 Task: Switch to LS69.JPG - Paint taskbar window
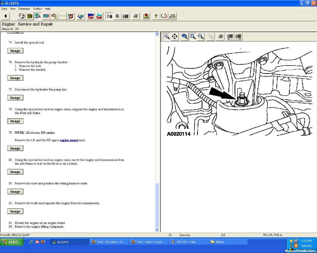click(x=188, y=242)
